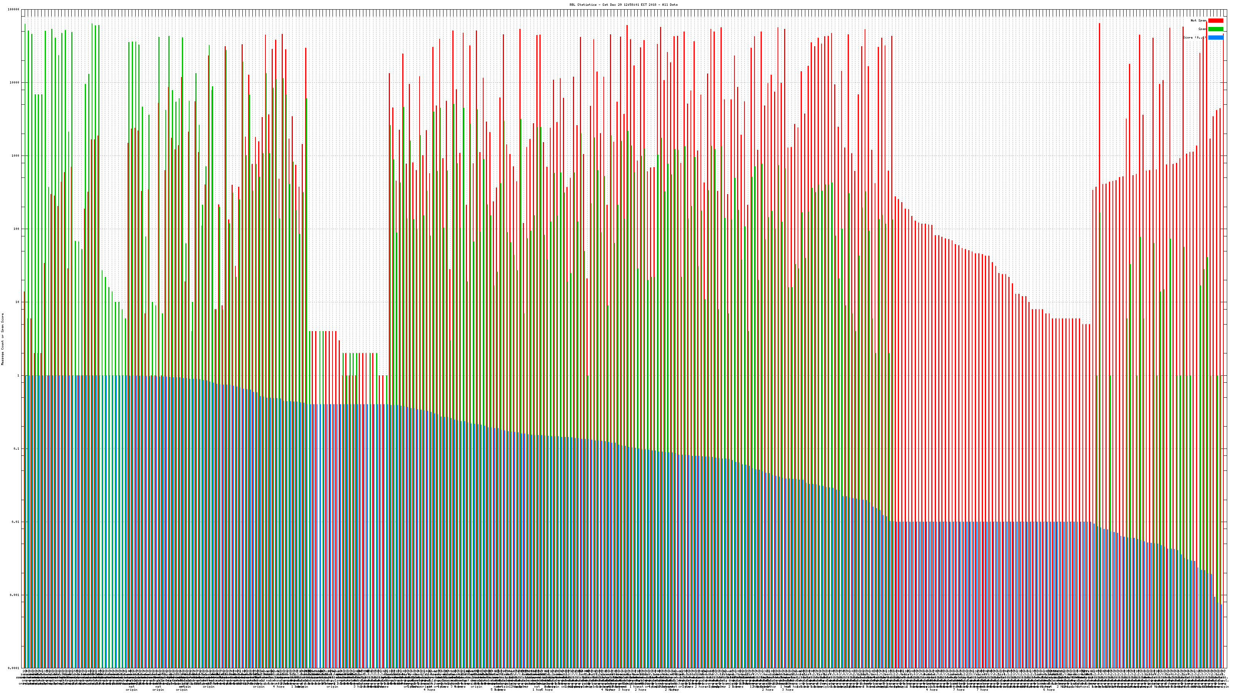Click the 0.1 y-axis tick label
The width and height of the screenshot is (1233, 693).
click(17, 449)
